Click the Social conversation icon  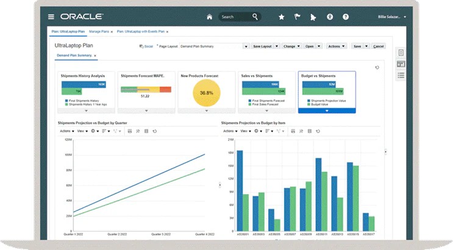(x=141, y=46)
